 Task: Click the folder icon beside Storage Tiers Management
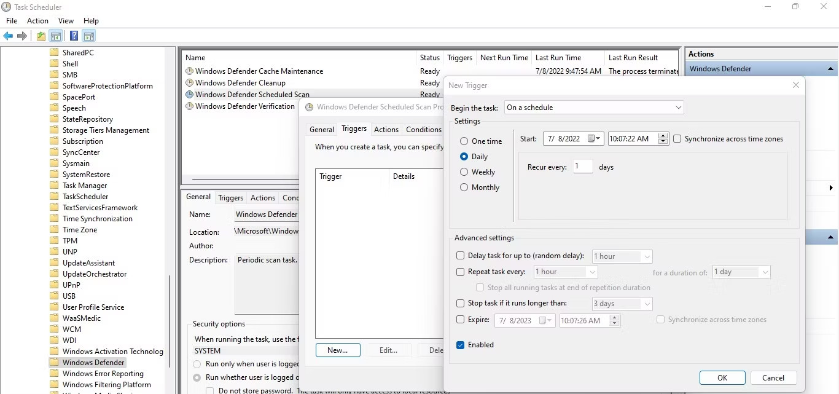click(54, 130)
